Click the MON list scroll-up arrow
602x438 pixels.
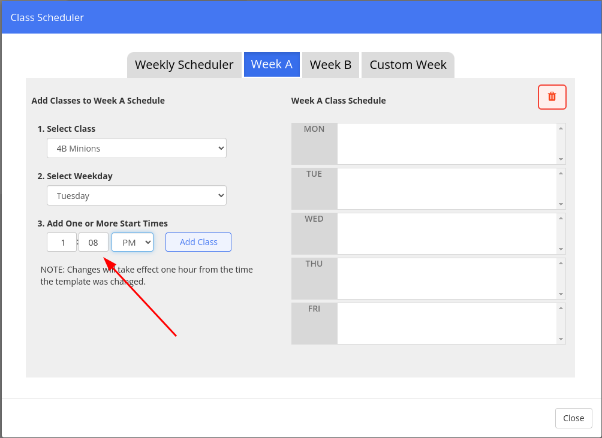point(561,128)
